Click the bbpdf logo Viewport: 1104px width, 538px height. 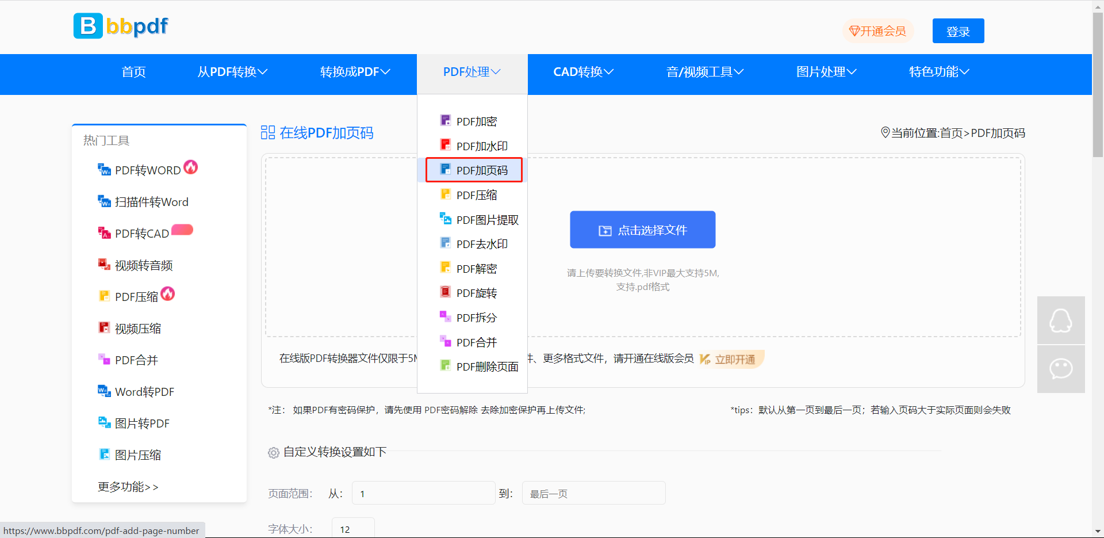click(121, 26)
